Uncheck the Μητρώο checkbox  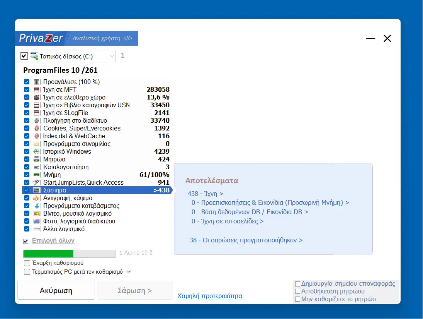tap(26, 159)
